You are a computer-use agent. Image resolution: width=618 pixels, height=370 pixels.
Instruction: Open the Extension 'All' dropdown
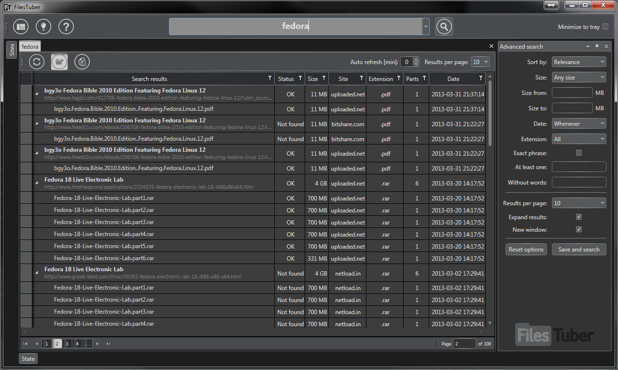click(579, 139)
